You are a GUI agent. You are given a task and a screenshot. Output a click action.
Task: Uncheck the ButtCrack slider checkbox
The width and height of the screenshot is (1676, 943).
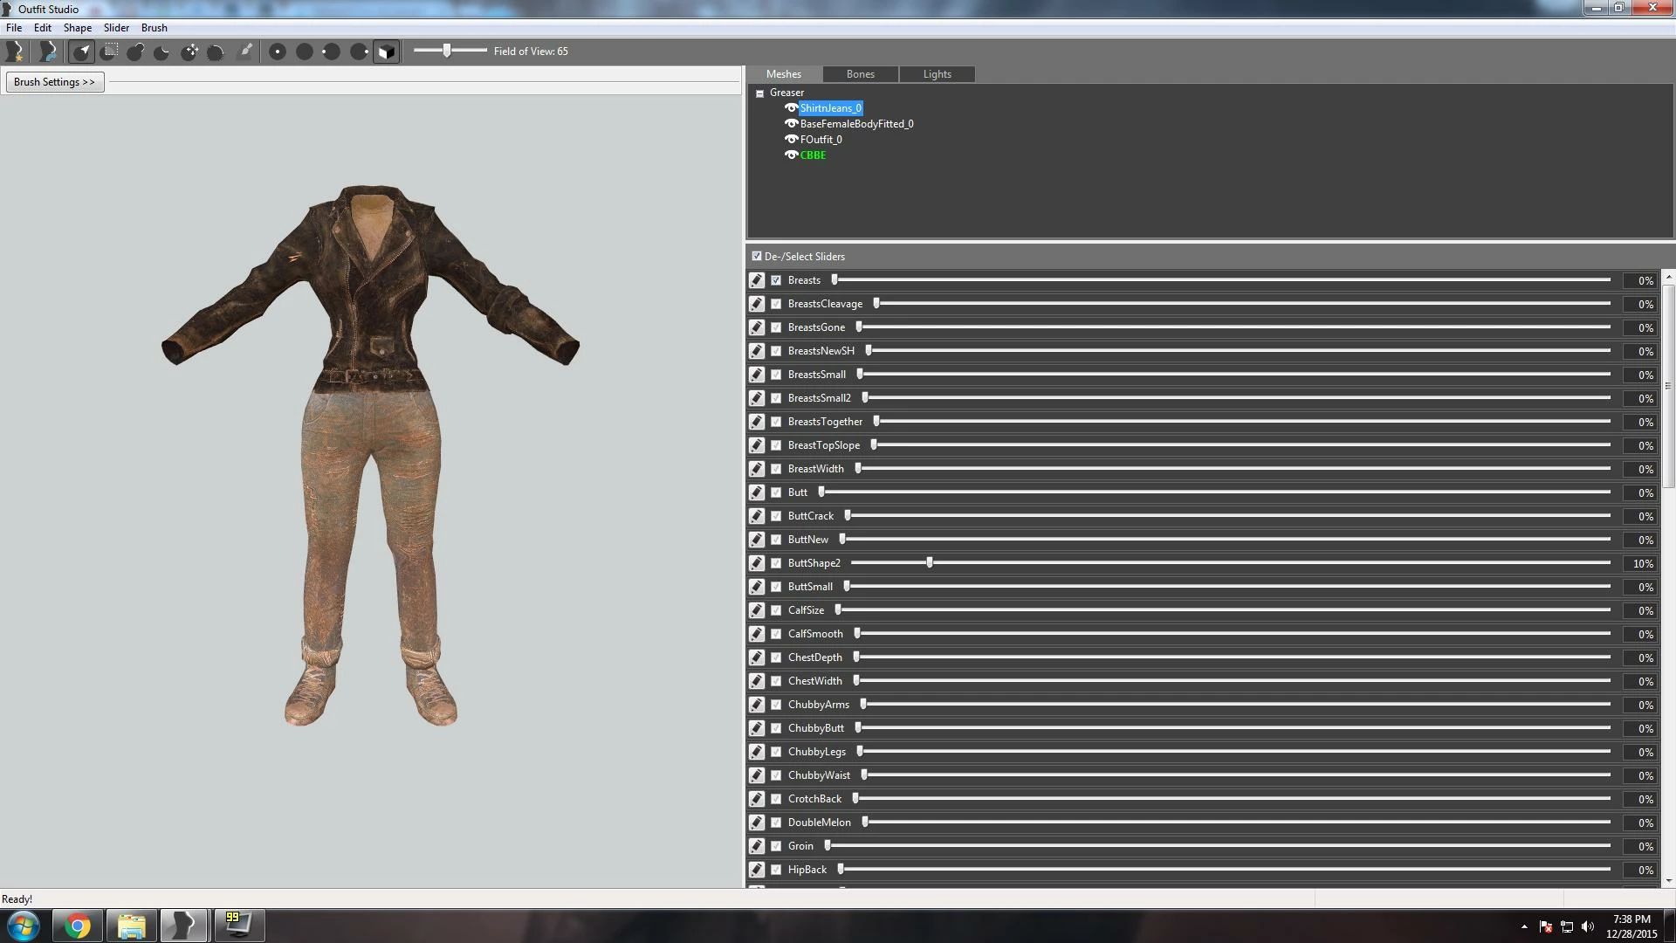pyautogui.click(x=776, y=516)
